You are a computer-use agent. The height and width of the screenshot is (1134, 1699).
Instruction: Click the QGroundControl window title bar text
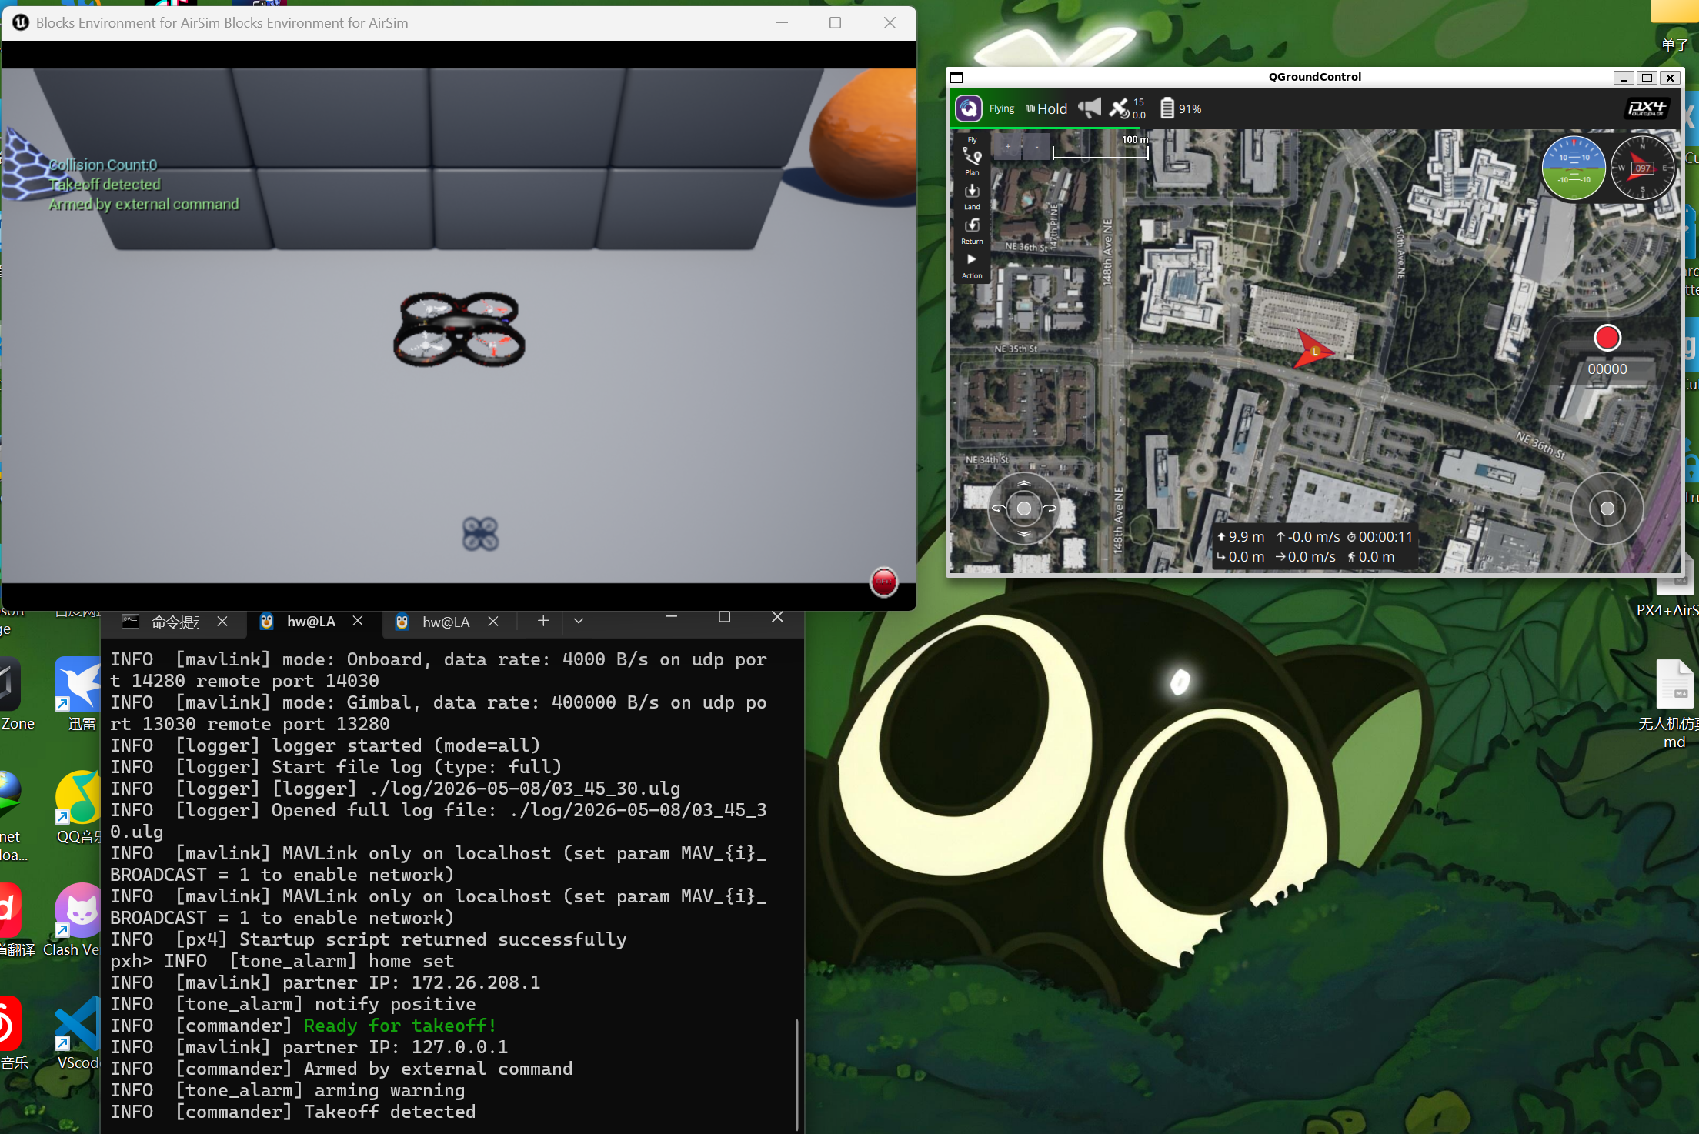[x=1314, y=77]
